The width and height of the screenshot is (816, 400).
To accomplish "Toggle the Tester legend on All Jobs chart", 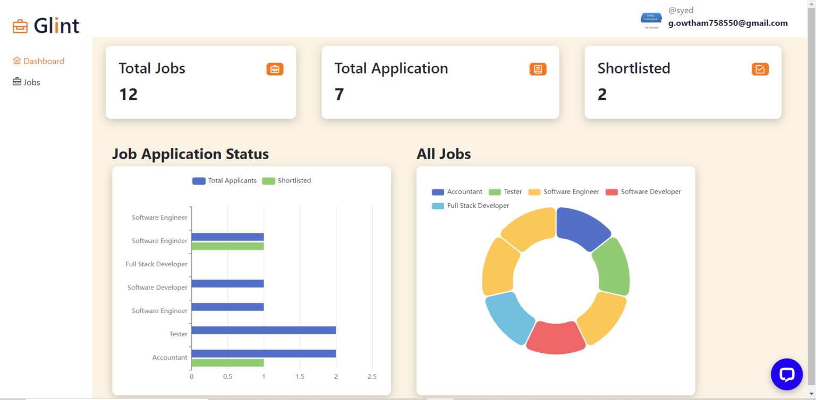I will click(x=505, y=192).
